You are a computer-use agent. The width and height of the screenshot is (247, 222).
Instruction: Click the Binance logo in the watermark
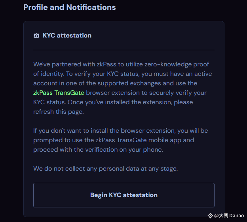pyautogui.click(x=211, y=216)
